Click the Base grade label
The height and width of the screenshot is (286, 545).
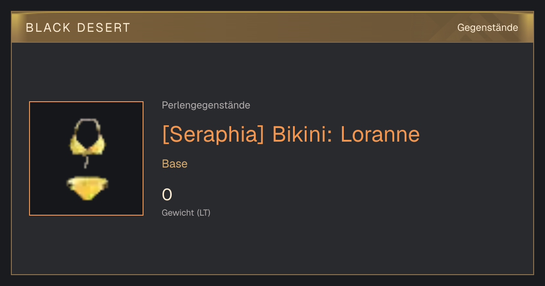[x=175, y=164]
